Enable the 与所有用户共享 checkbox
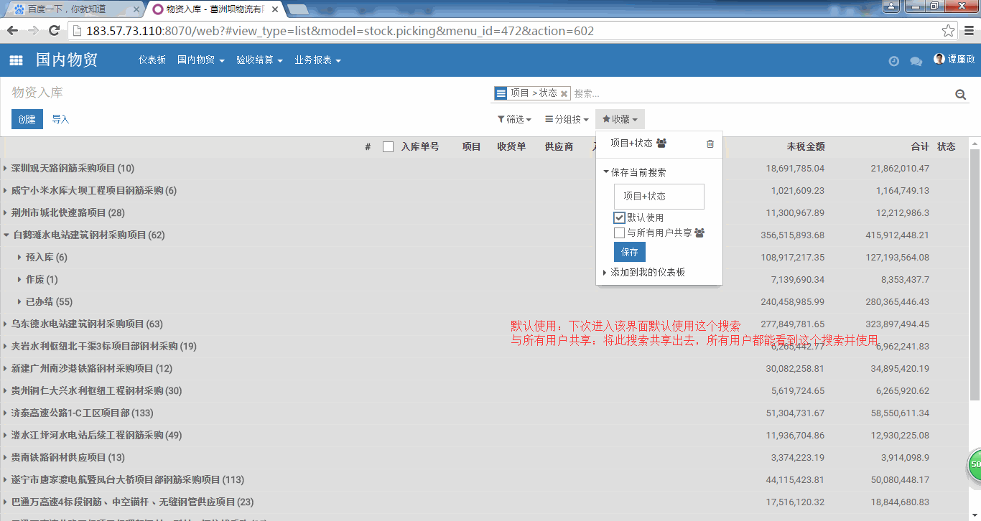Image resolution: width=981 pixels, height=521 pixels. click(x=619, y=233)
